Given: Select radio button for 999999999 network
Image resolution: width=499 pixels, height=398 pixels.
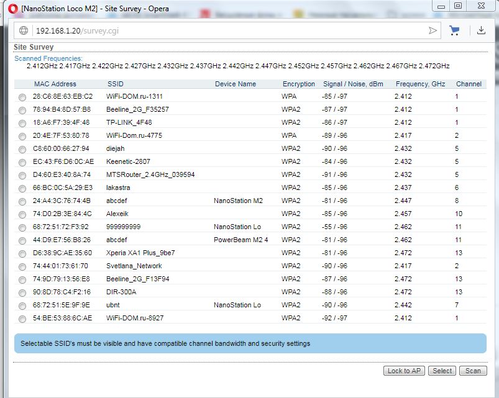Looking at the screenshot, I should click(x=22, y=228).
